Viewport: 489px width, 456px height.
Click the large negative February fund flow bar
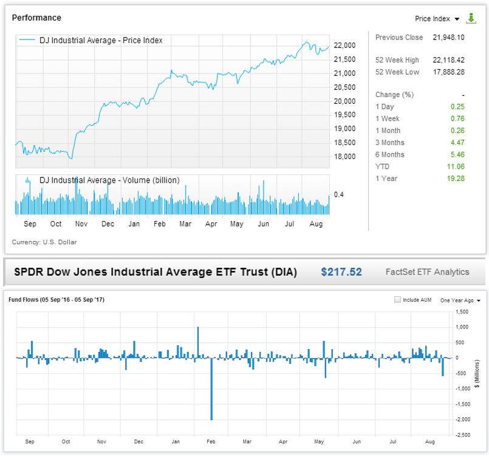point(211,389)
